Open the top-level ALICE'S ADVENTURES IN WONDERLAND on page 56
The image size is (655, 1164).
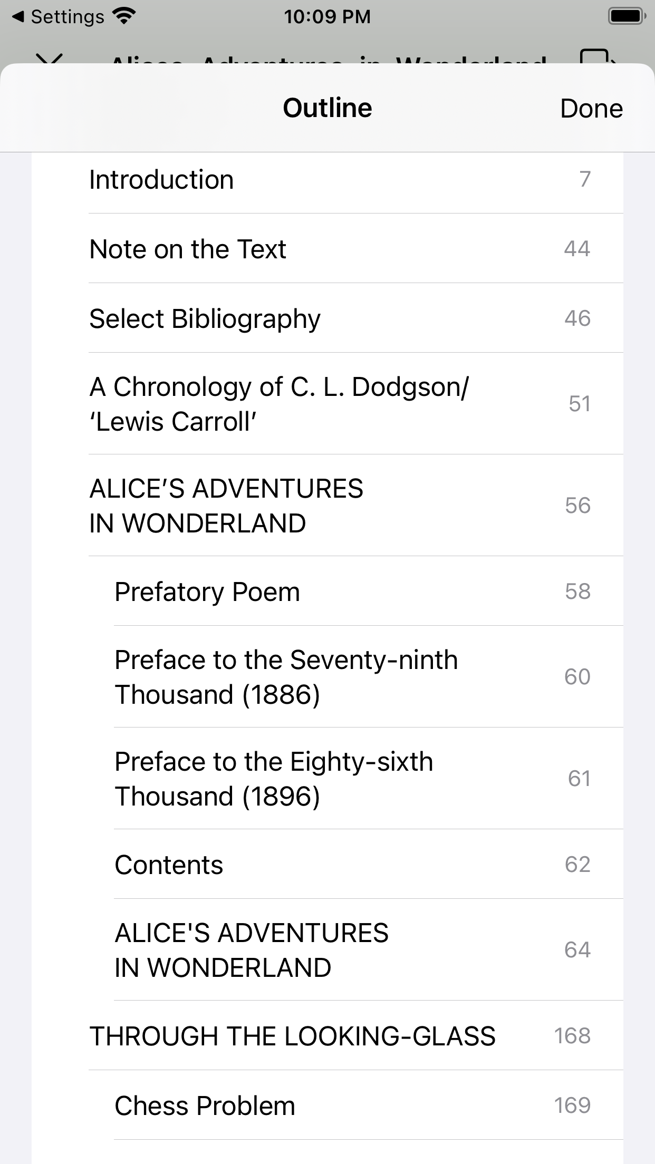tap(327, 506)
